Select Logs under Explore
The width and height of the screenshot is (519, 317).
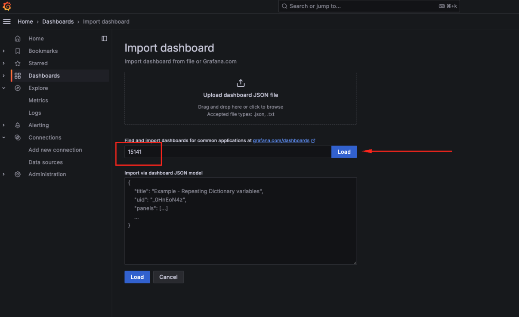pyautogui.click(x=35, y=113)
